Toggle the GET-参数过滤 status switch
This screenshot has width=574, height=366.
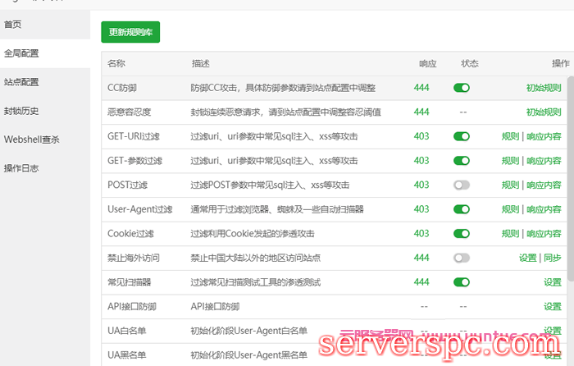(x=462, y=161)
